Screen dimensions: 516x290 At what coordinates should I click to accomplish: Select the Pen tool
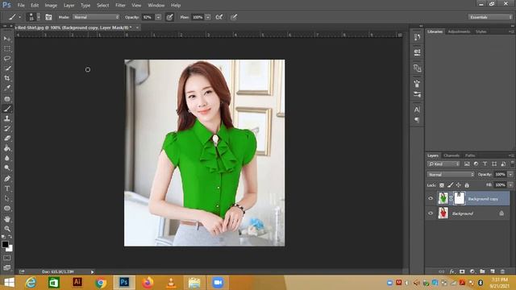[7, 179]
